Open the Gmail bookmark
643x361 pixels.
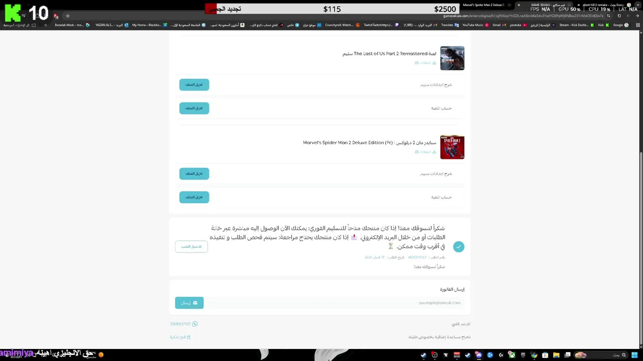pyautogui.click(x=499, y=25)
